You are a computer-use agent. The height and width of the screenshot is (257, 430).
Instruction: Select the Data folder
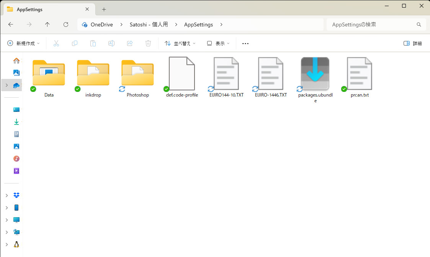click(49, 78)
